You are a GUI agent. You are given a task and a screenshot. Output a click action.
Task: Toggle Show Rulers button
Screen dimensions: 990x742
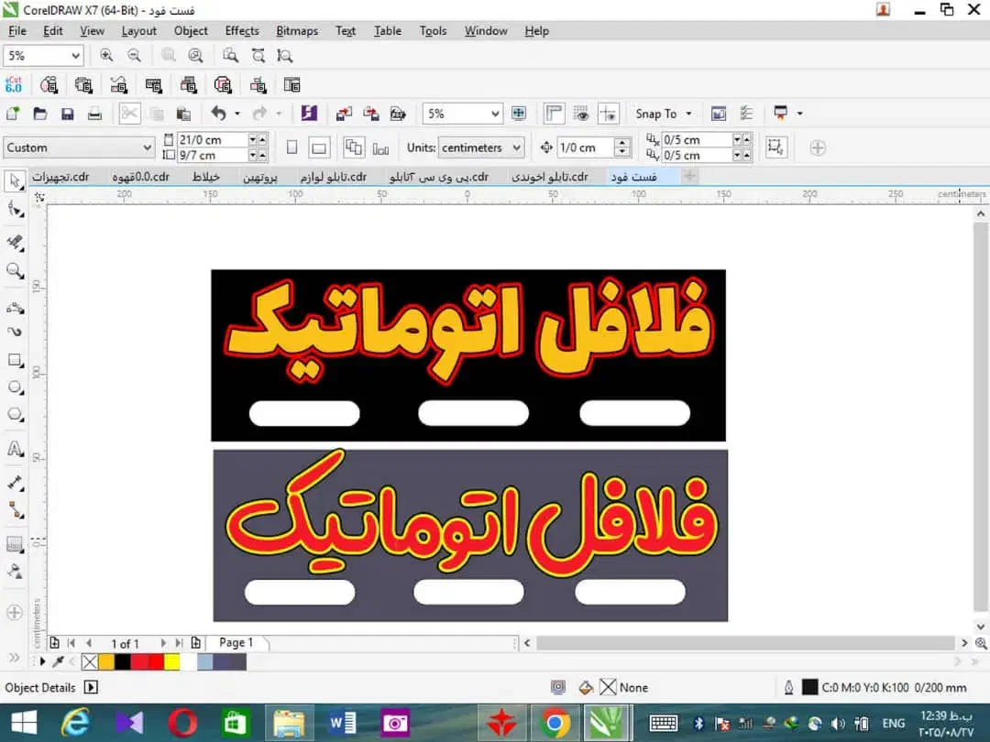[554, 114]
